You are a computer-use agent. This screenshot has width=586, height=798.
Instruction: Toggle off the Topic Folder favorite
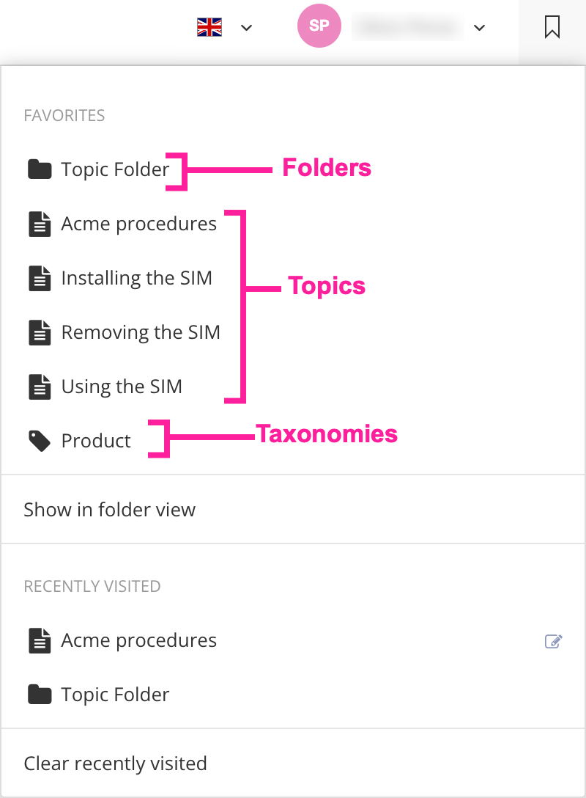[x=115, y=169]
